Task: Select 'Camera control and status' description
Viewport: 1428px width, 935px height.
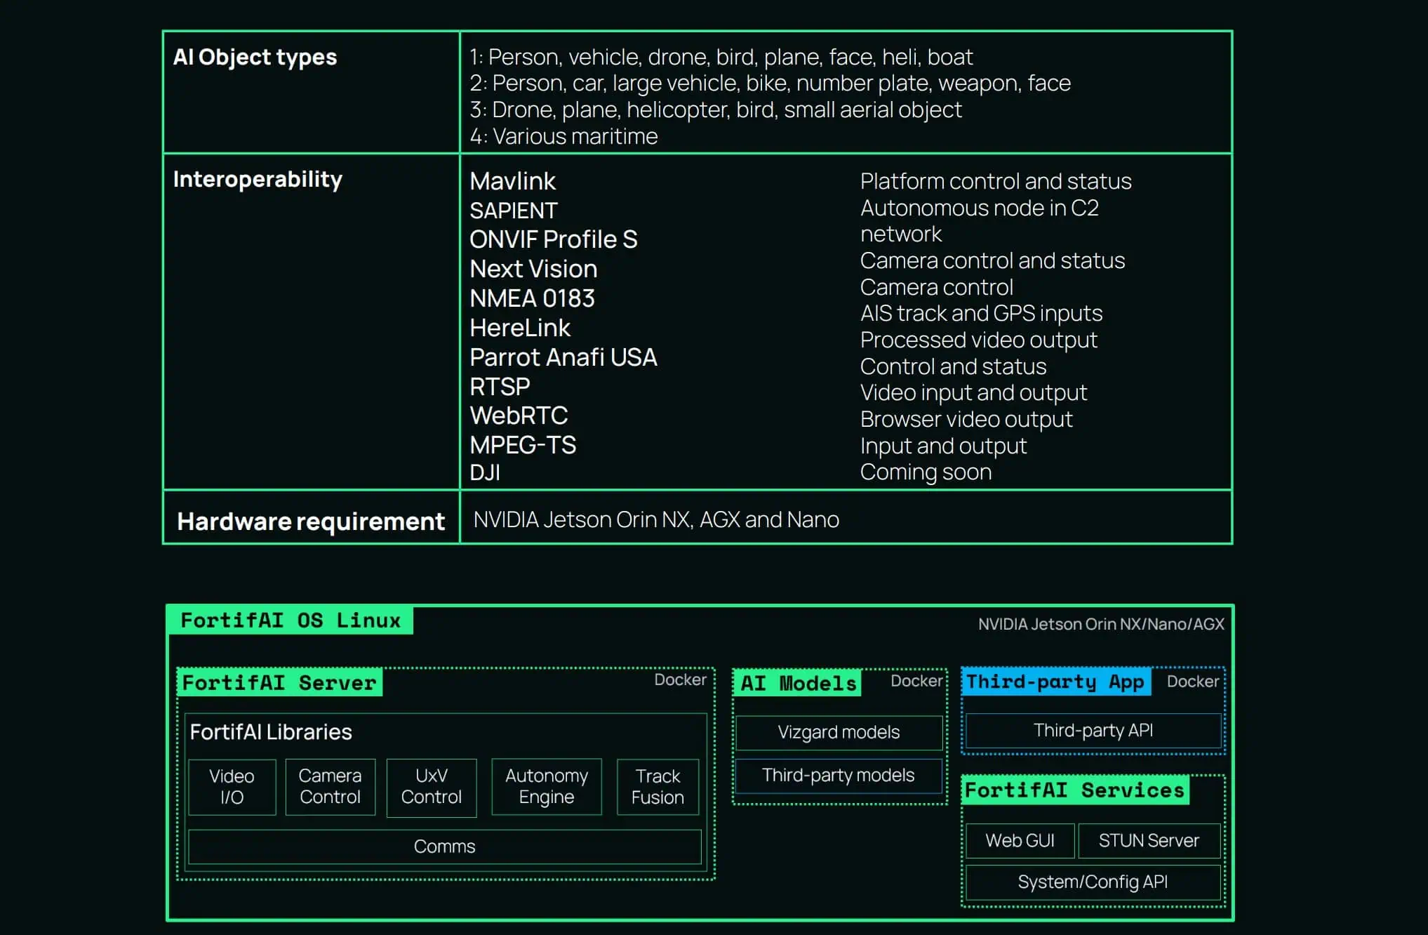Action: pos(992,260)
